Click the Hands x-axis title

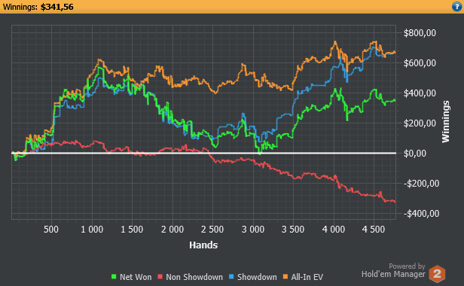tap(203, 245)
